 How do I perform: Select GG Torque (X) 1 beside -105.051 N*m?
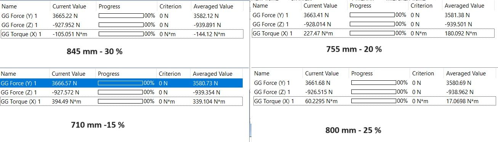click(22, 34)
